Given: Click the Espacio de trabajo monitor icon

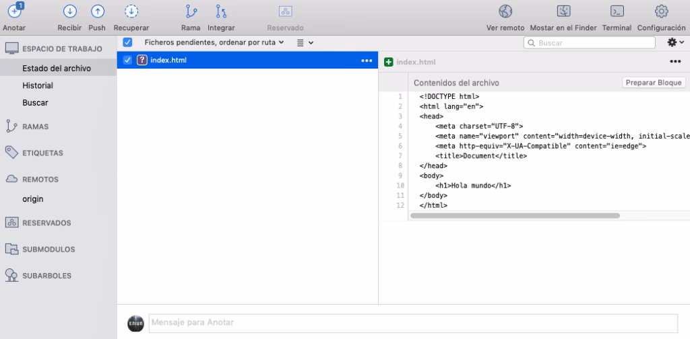Looking at the screenshot, I should (x=12, y=48).
